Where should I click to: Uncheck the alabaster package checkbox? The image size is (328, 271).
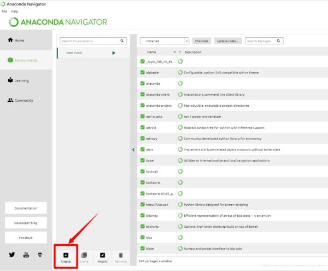(x=142, y=72)
